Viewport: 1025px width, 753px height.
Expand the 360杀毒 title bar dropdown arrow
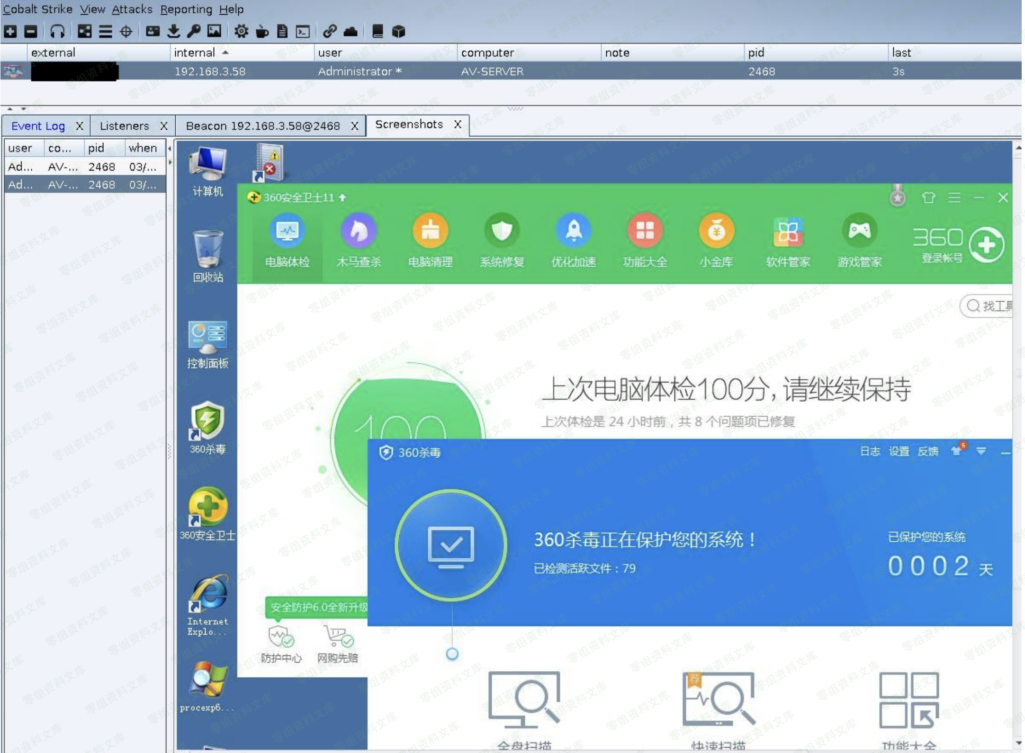(x=981, y=451)
